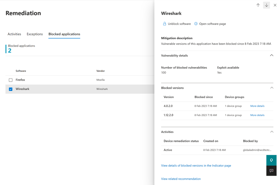This screenshot has width=279, height=185.
Task: Click Blocked since date for version 4.0.2.0
Action: pos(205,106)
